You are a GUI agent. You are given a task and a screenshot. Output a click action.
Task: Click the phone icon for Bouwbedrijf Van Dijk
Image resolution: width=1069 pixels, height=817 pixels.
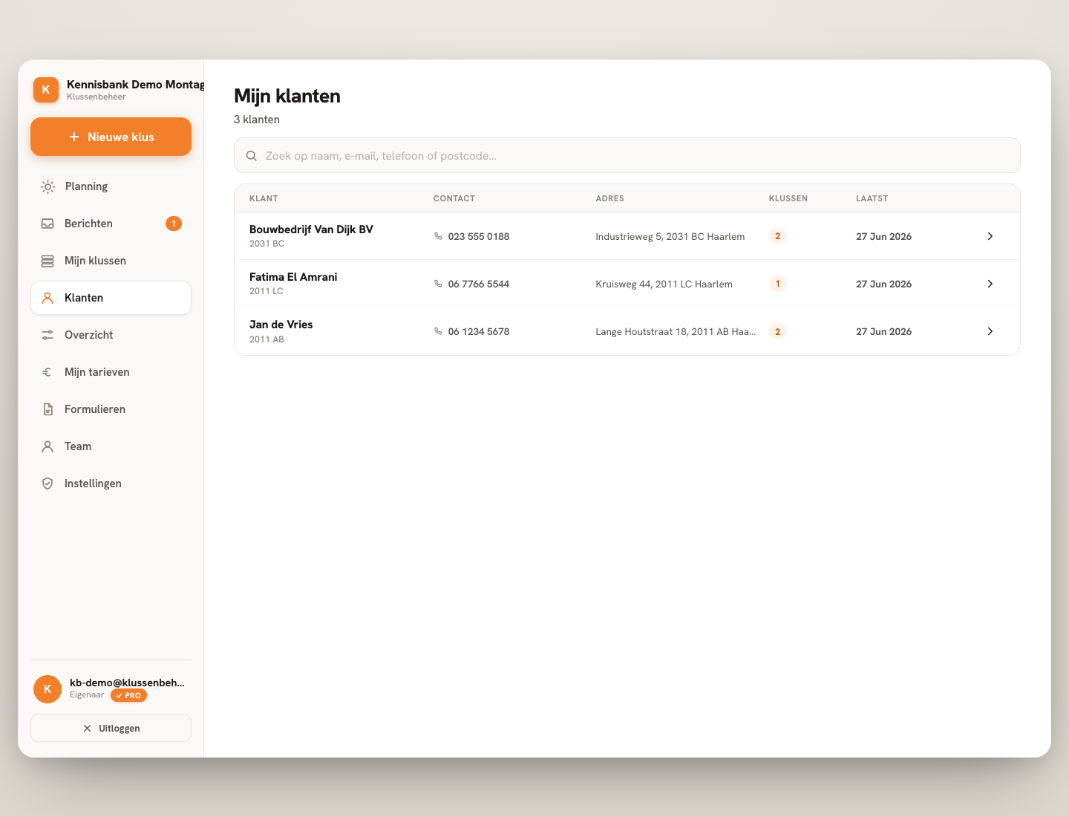438,236
